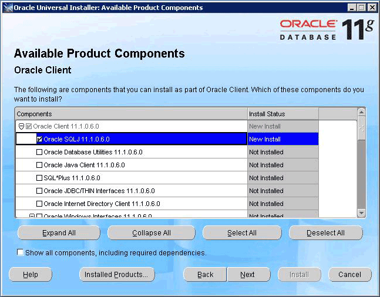380x297 pixels.
Task: Tick the SQL*Plus 11.1.0.6.0 checkbox
Action: [39, 178]
